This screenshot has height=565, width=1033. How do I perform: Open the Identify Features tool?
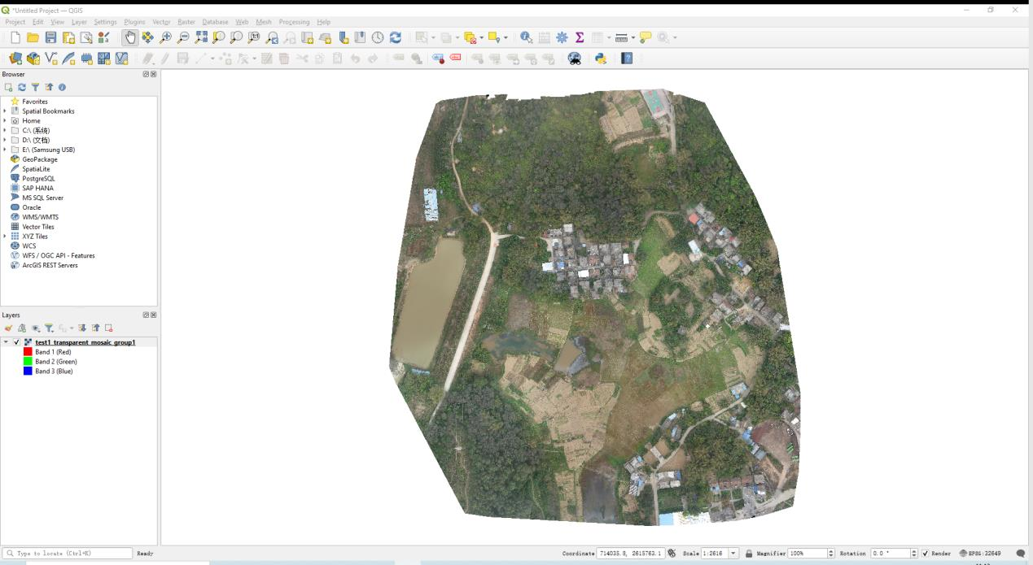point(526,37)
